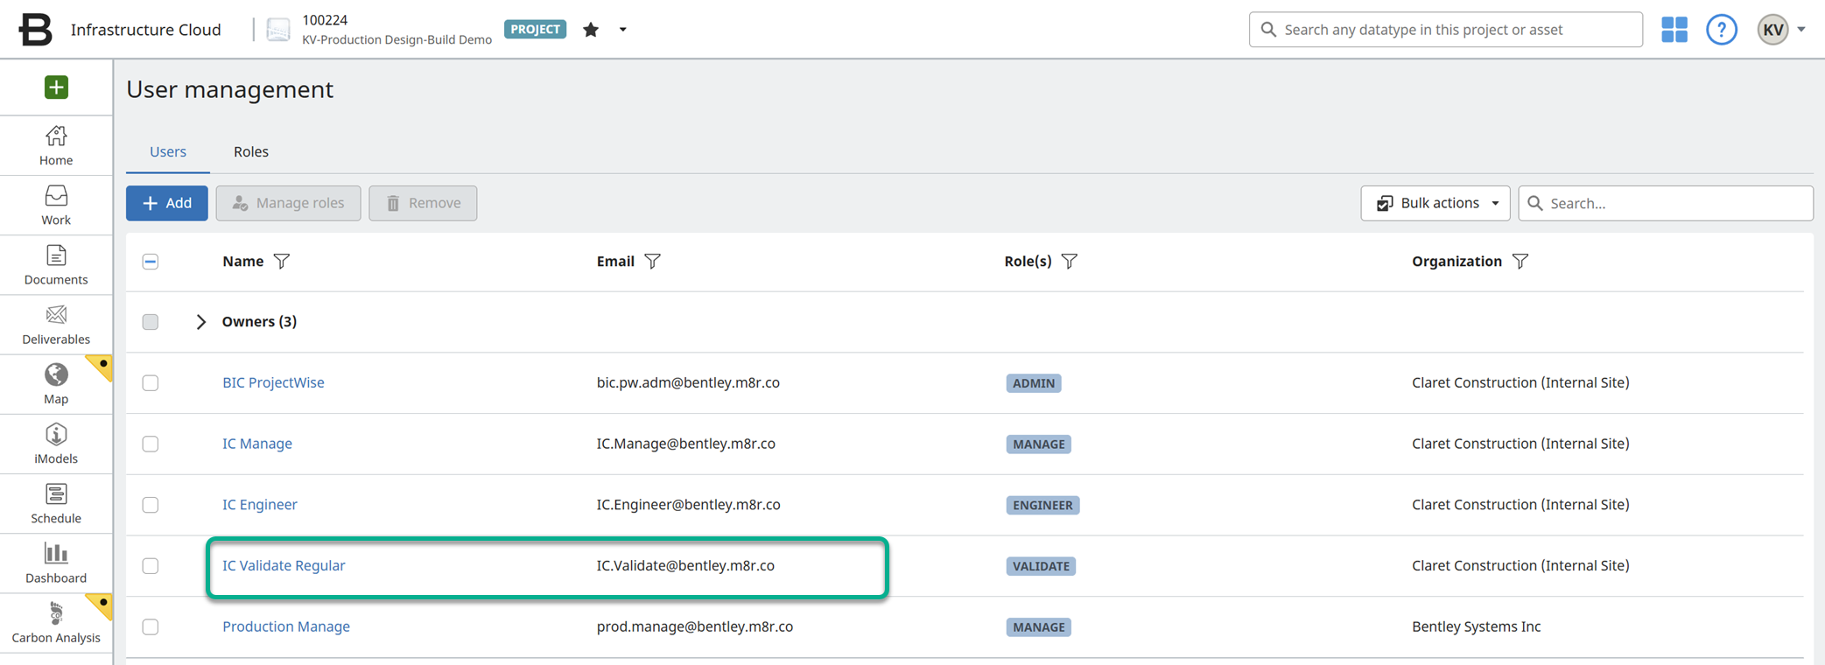Open the Schedule sidebar icon

pyautogui.click(x=56, y=503)
